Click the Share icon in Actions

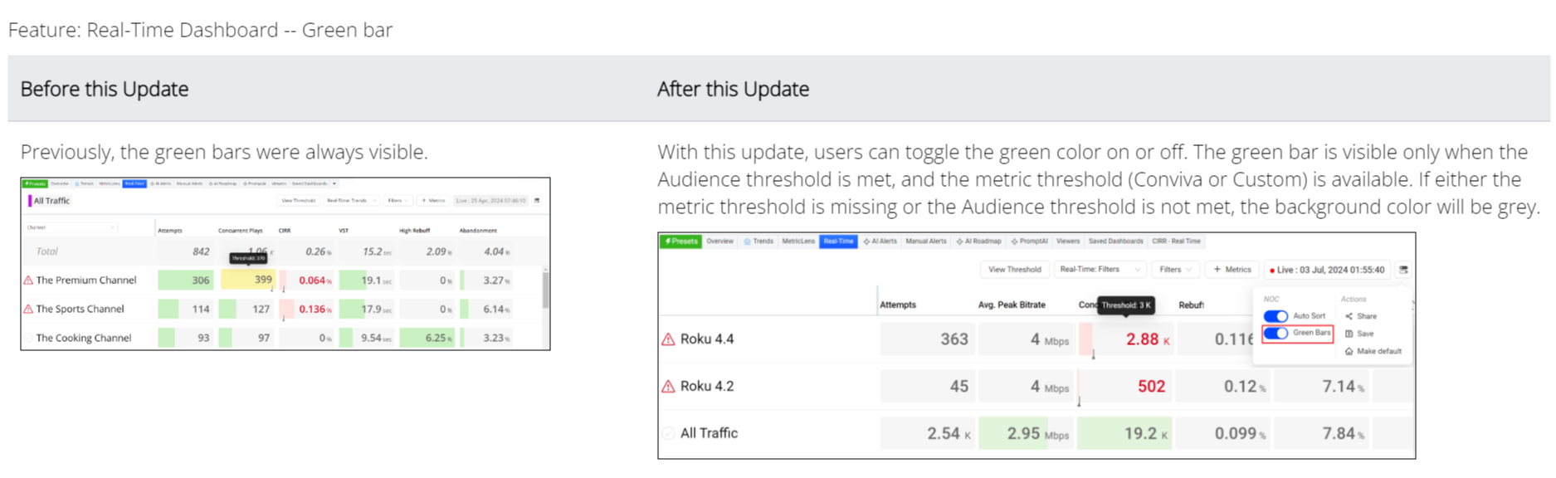point(1349,316)
